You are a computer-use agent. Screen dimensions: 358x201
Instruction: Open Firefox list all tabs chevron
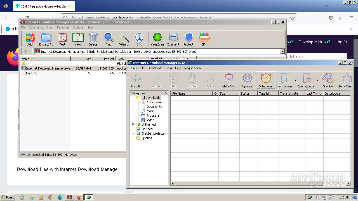click(x=326, y=6)
